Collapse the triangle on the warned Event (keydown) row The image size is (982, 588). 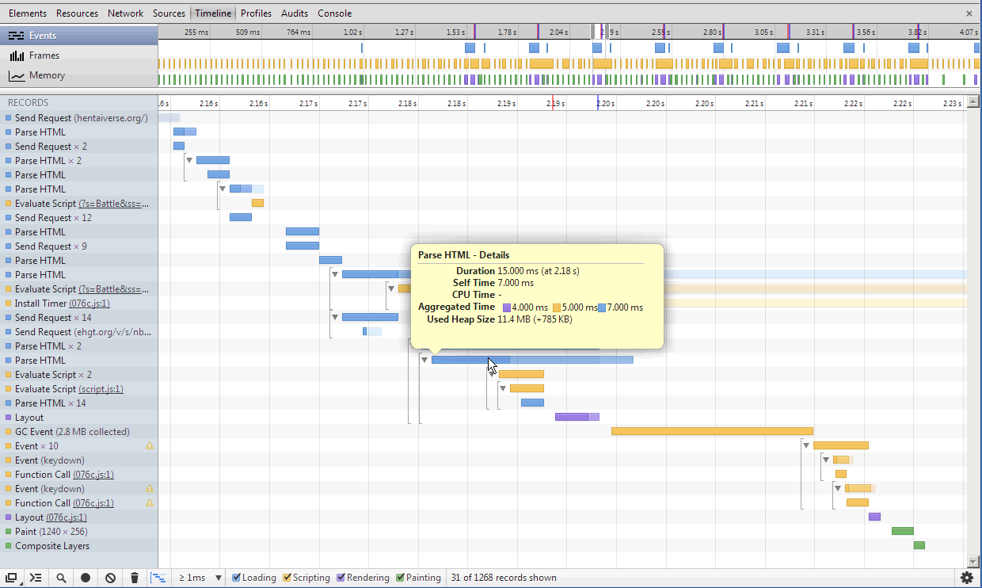pyautogui.click(x=838, y=488)
